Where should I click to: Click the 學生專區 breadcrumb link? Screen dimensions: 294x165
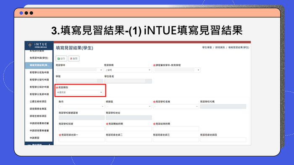pyautogui.click(x=207, y=47)
